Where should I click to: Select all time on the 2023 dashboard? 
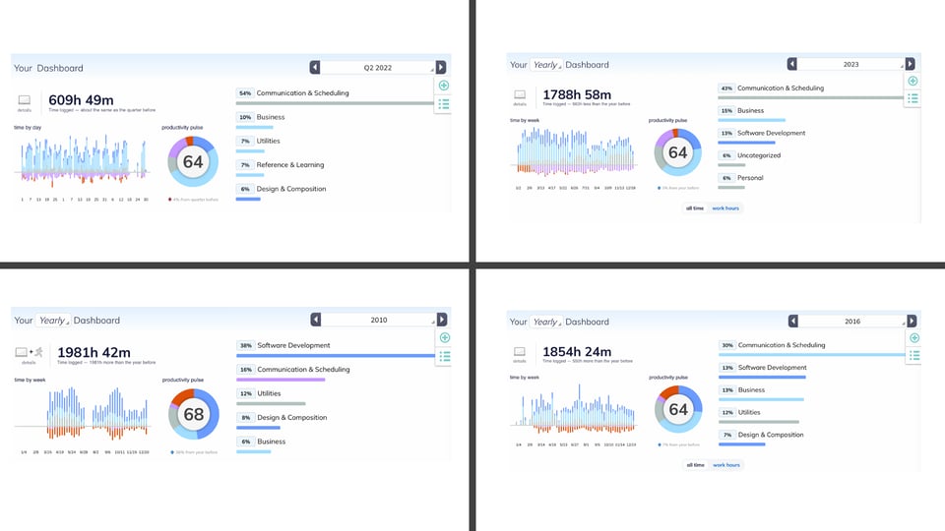click(696, 208)
